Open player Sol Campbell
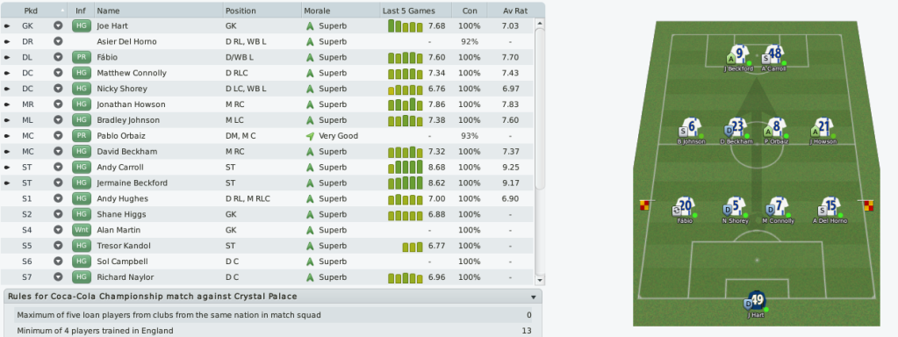This screenshot has width=898, height=337. click(x=123, y=262)
